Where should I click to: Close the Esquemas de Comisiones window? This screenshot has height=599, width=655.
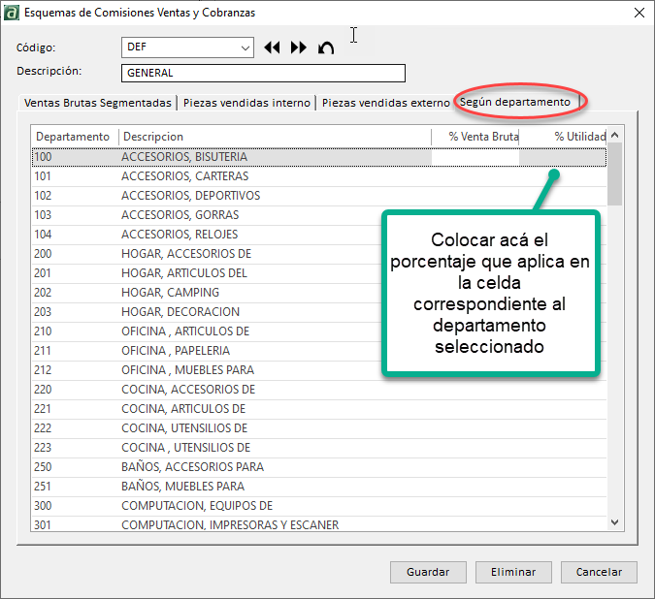click(x=639, y=13)
